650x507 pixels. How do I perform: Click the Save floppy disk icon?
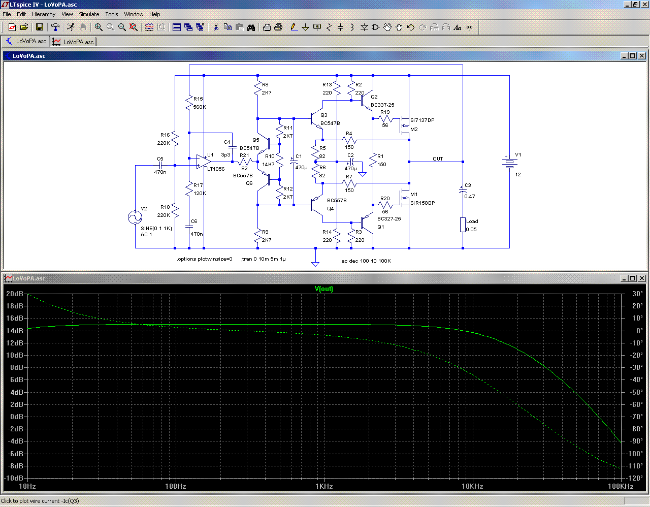pos(39,27)
